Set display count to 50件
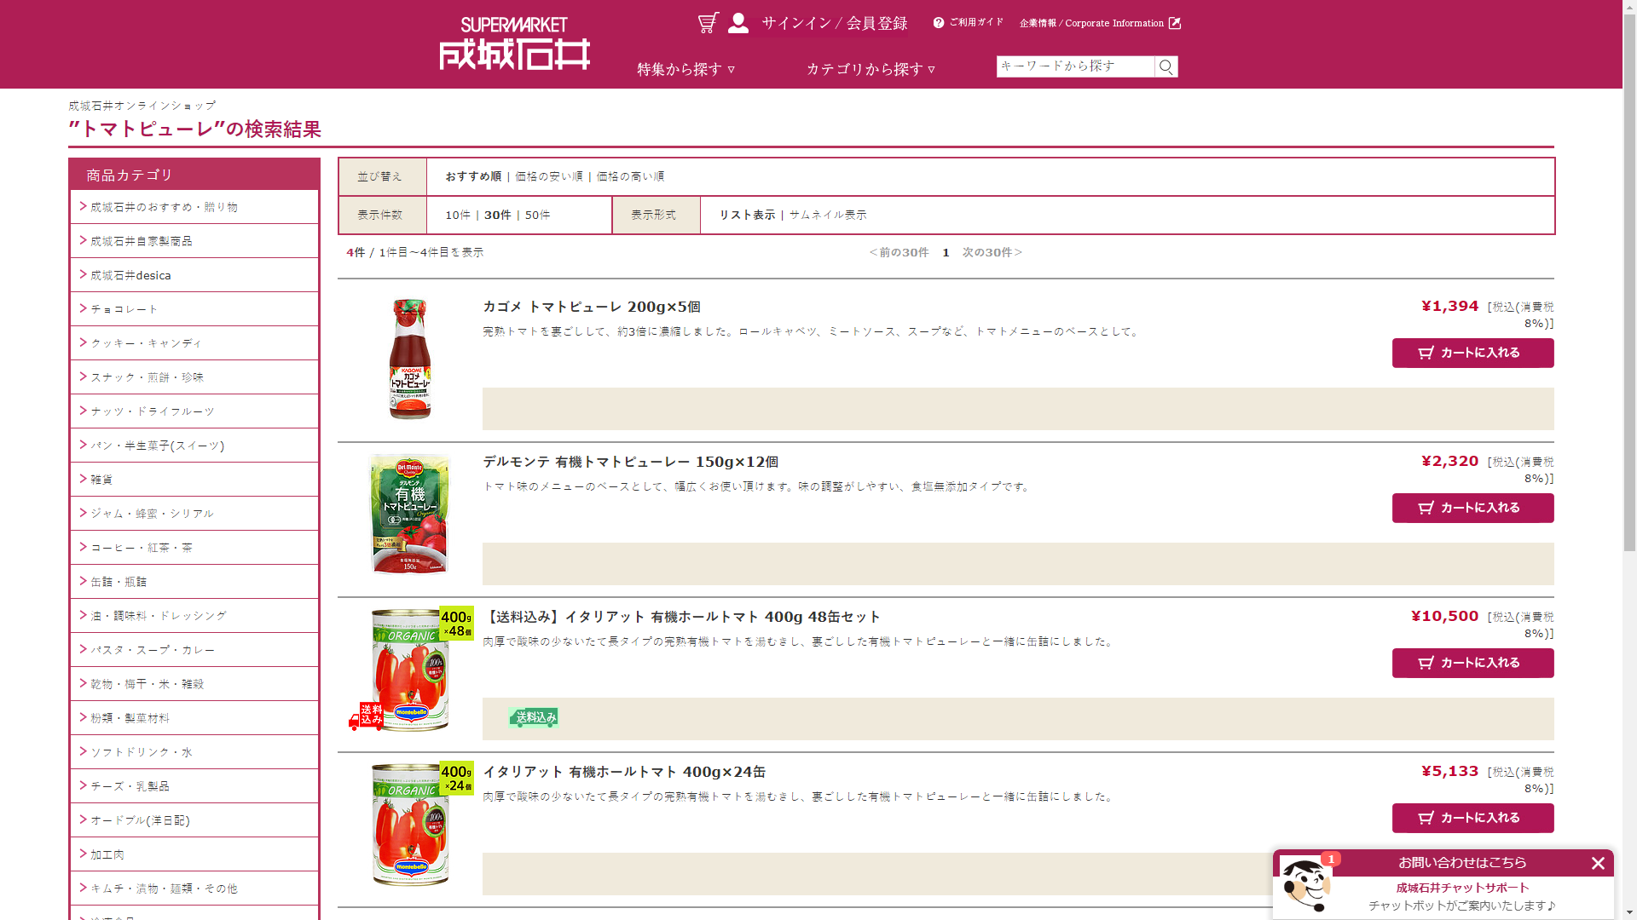Image resolution: width=1637 pixels, height=920 pixels. [537, 215]
